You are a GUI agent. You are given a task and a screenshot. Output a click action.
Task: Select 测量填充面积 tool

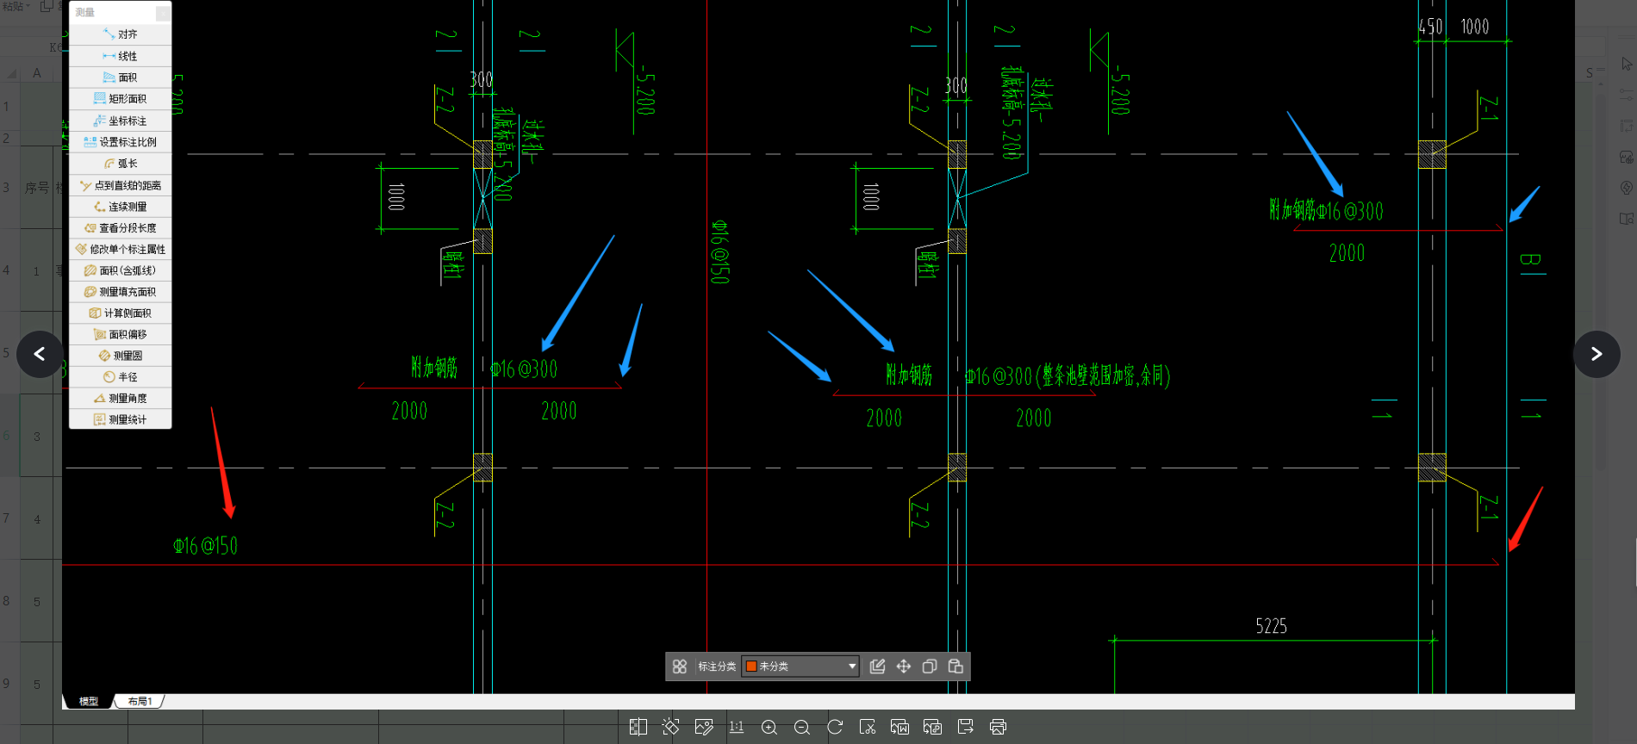[x=120, y=292]
